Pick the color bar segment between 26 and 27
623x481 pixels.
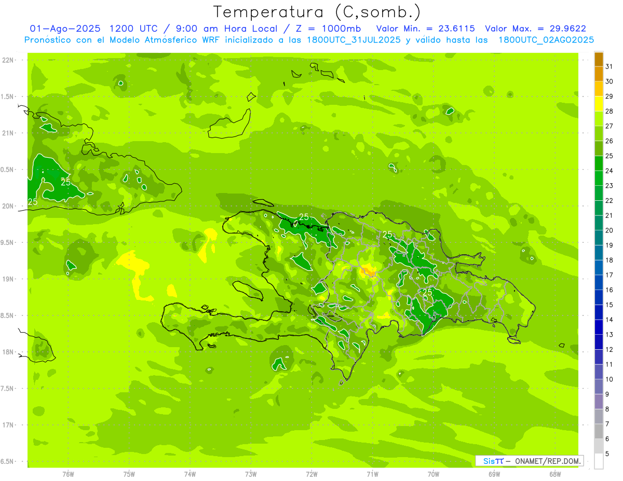tap(599, 133)
